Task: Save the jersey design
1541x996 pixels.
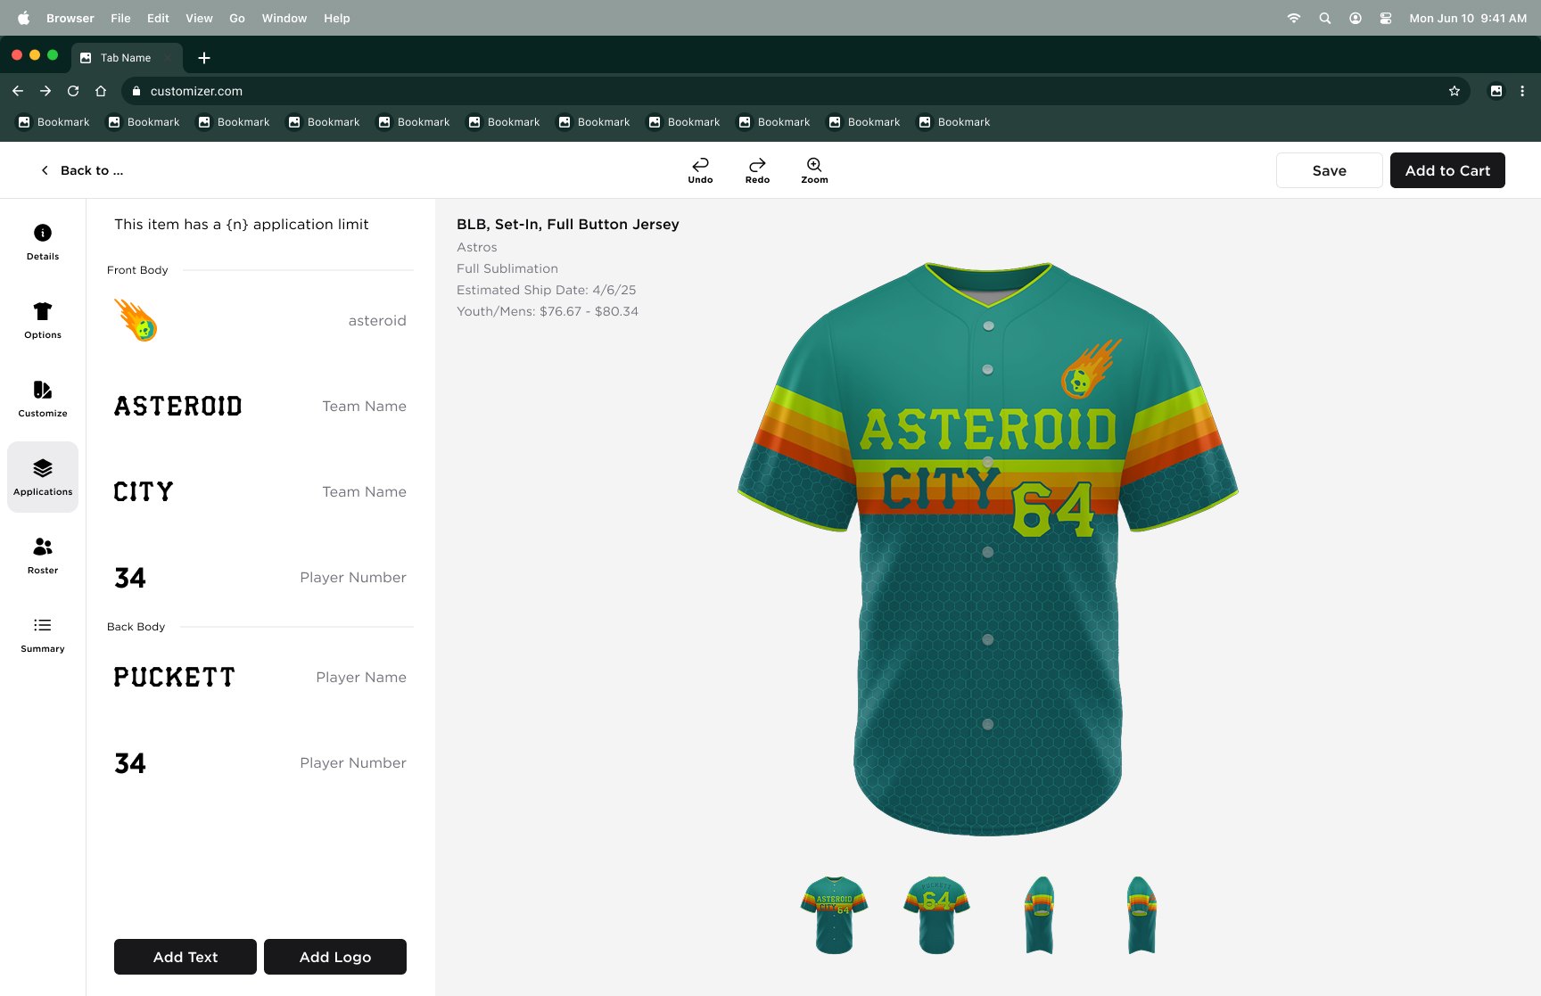Action: [x=1330, y=170]
